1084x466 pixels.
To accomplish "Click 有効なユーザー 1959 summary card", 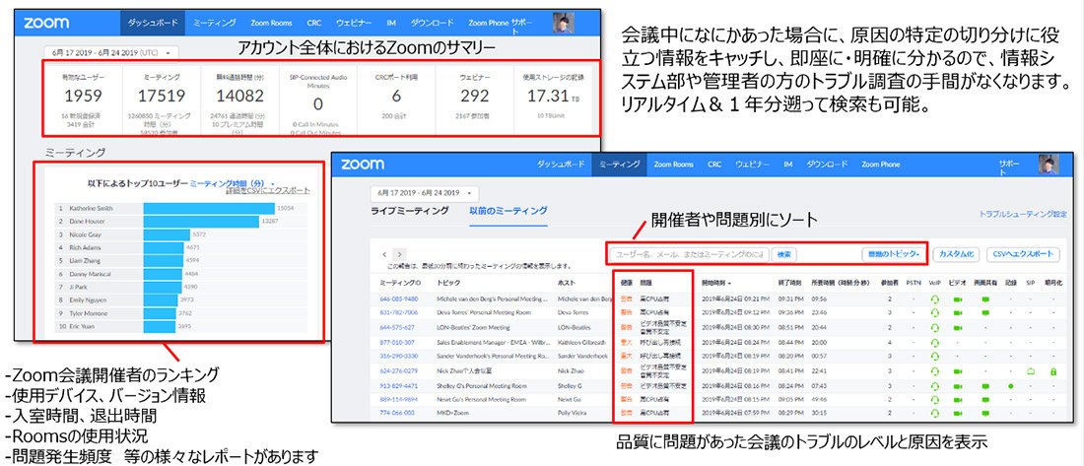I will [x=82, y=100].
